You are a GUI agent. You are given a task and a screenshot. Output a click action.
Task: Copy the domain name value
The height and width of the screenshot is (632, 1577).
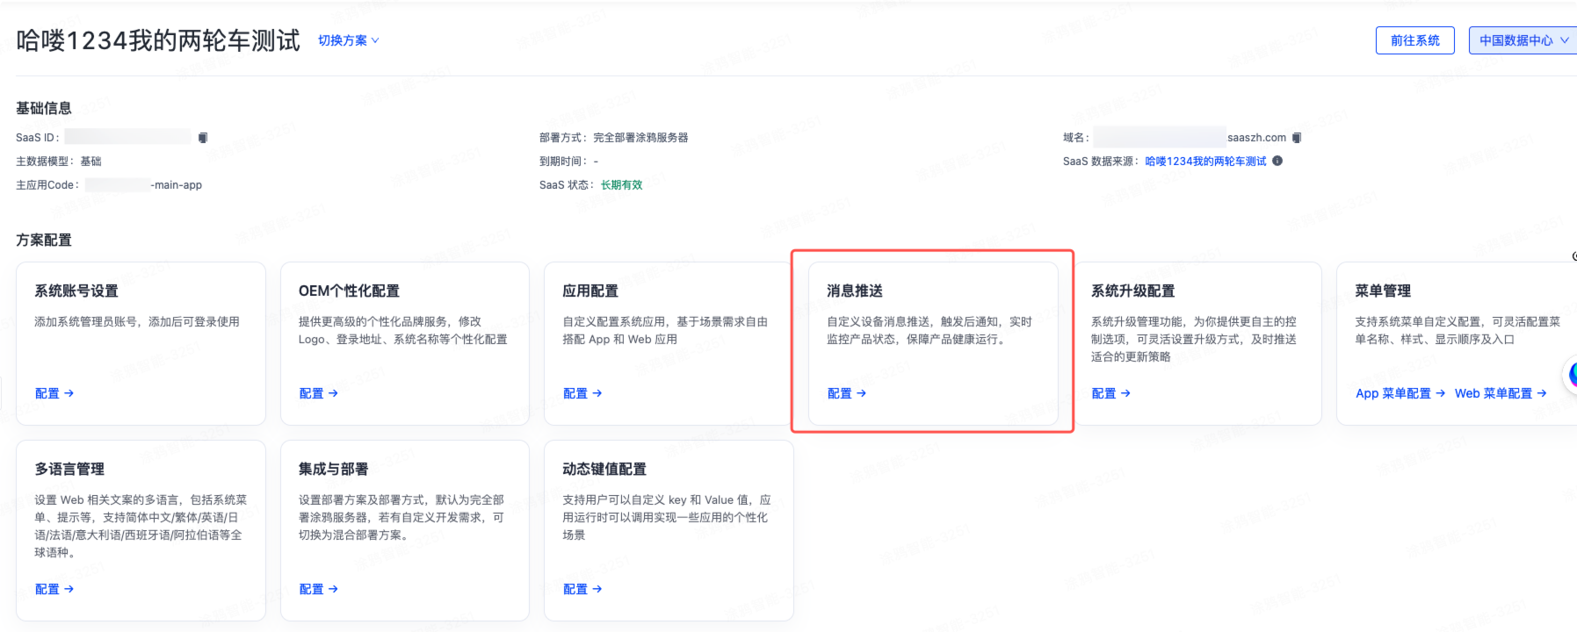(1297, 138)
